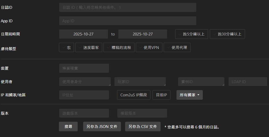The image size is (269, 137).
Task: Open the start date field
Action: (83, 34)
